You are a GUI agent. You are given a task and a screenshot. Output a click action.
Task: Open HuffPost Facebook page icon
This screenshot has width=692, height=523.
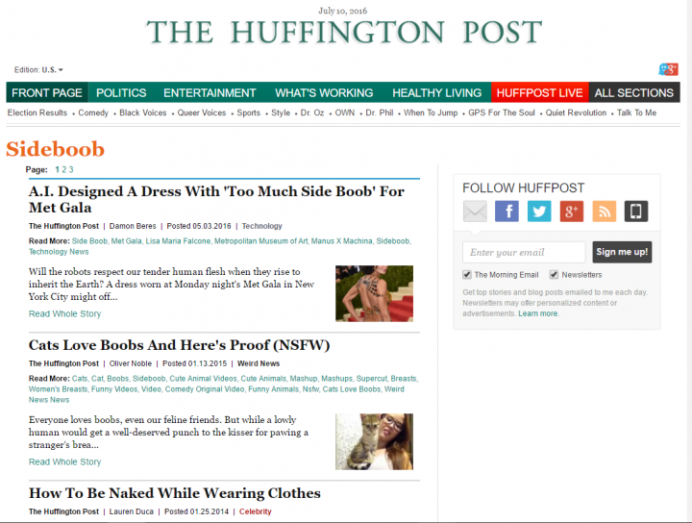(507, 212)
